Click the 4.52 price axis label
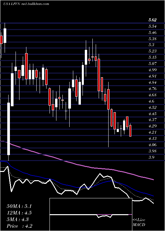This screenshot has width=165, height=231. 152,107
